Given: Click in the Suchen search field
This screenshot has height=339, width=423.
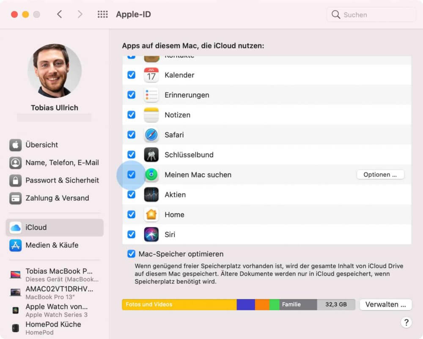Looking at the screenshot, I should point(371,14).
